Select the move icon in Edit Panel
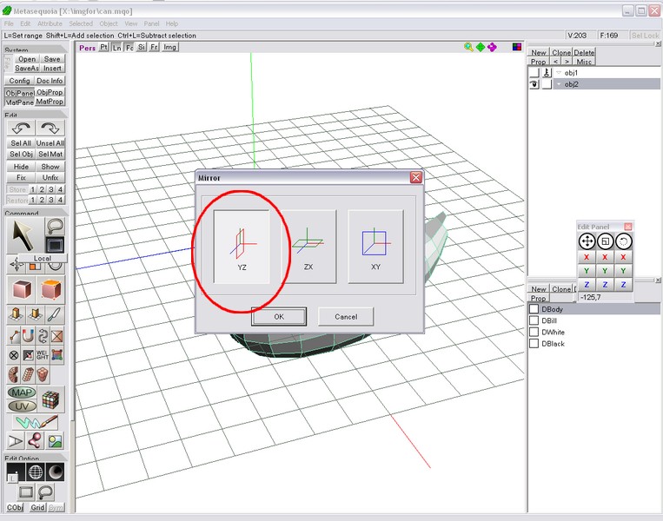This screenshot has height=521, width=663. pyautogui.click(x=587, y=241)
